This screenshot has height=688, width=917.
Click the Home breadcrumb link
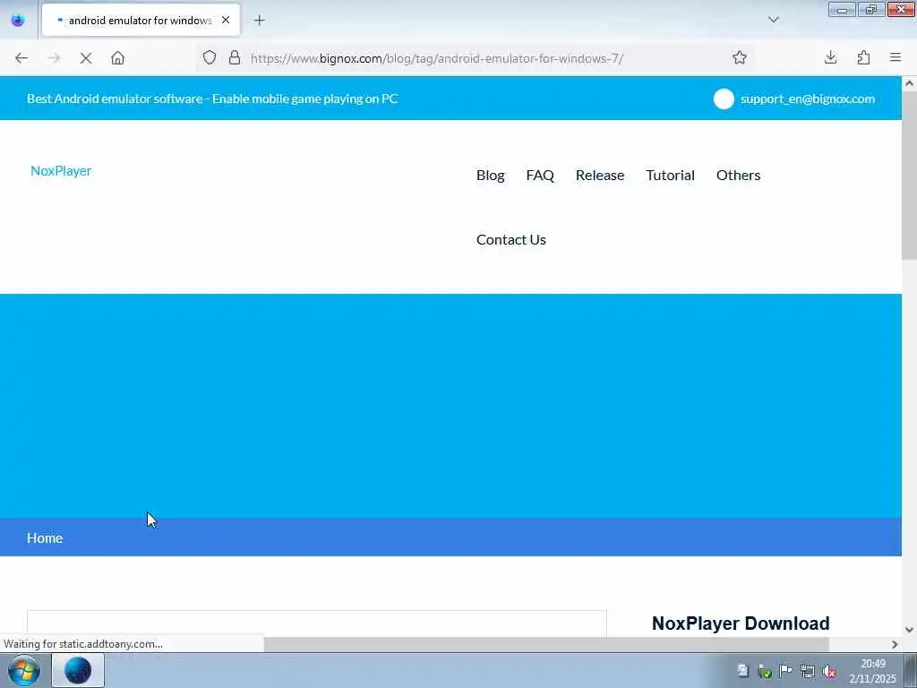click(x=45, y=537)
